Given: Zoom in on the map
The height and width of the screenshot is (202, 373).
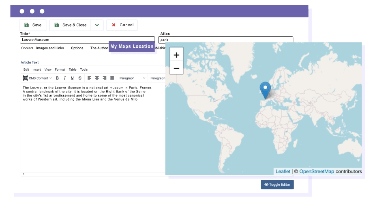Looking at the screenshot, I should tap(176, 55).
